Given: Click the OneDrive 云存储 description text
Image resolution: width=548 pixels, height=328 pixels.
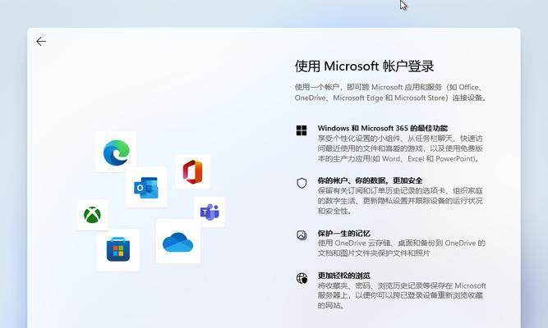Looking at the screenshot, I should 402,248.
